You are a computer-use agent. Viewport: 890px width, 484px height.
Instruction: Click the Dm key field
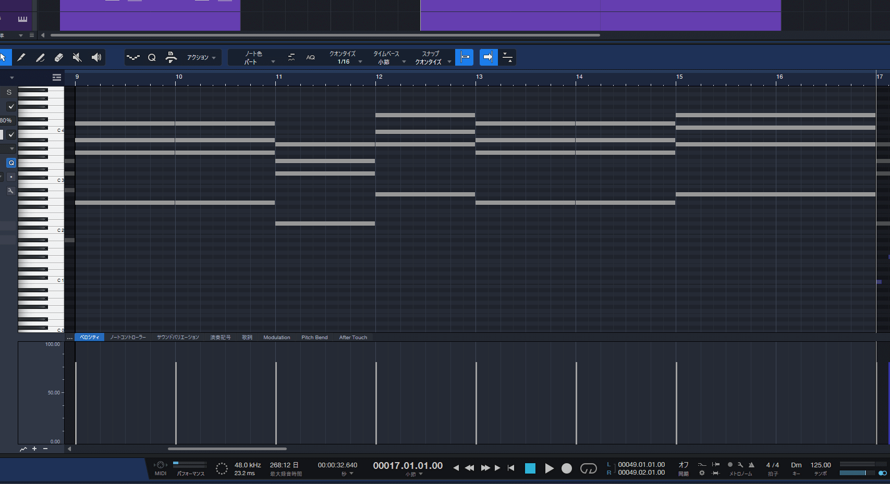796,465
